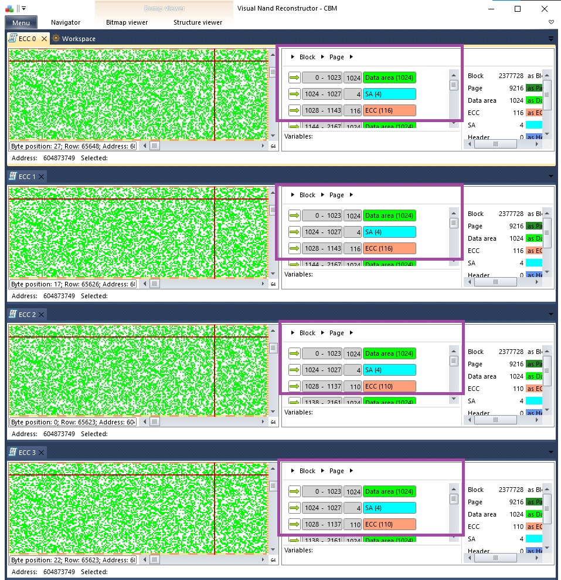Image resolution: width=561 pixels, height=580 pixels.
Task: Click the Workspace gear icon
Action: coord(56,38)
